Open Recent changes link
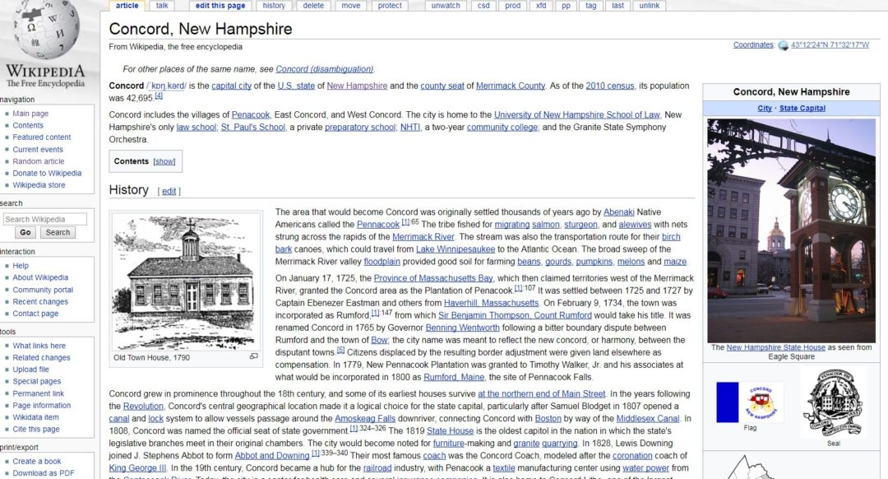The image size is (888, 479). [x=40, y=301]
